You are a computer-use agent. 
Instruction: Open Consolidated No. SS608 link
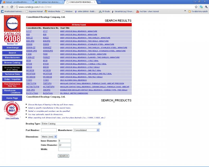click(x=29, y=44)
